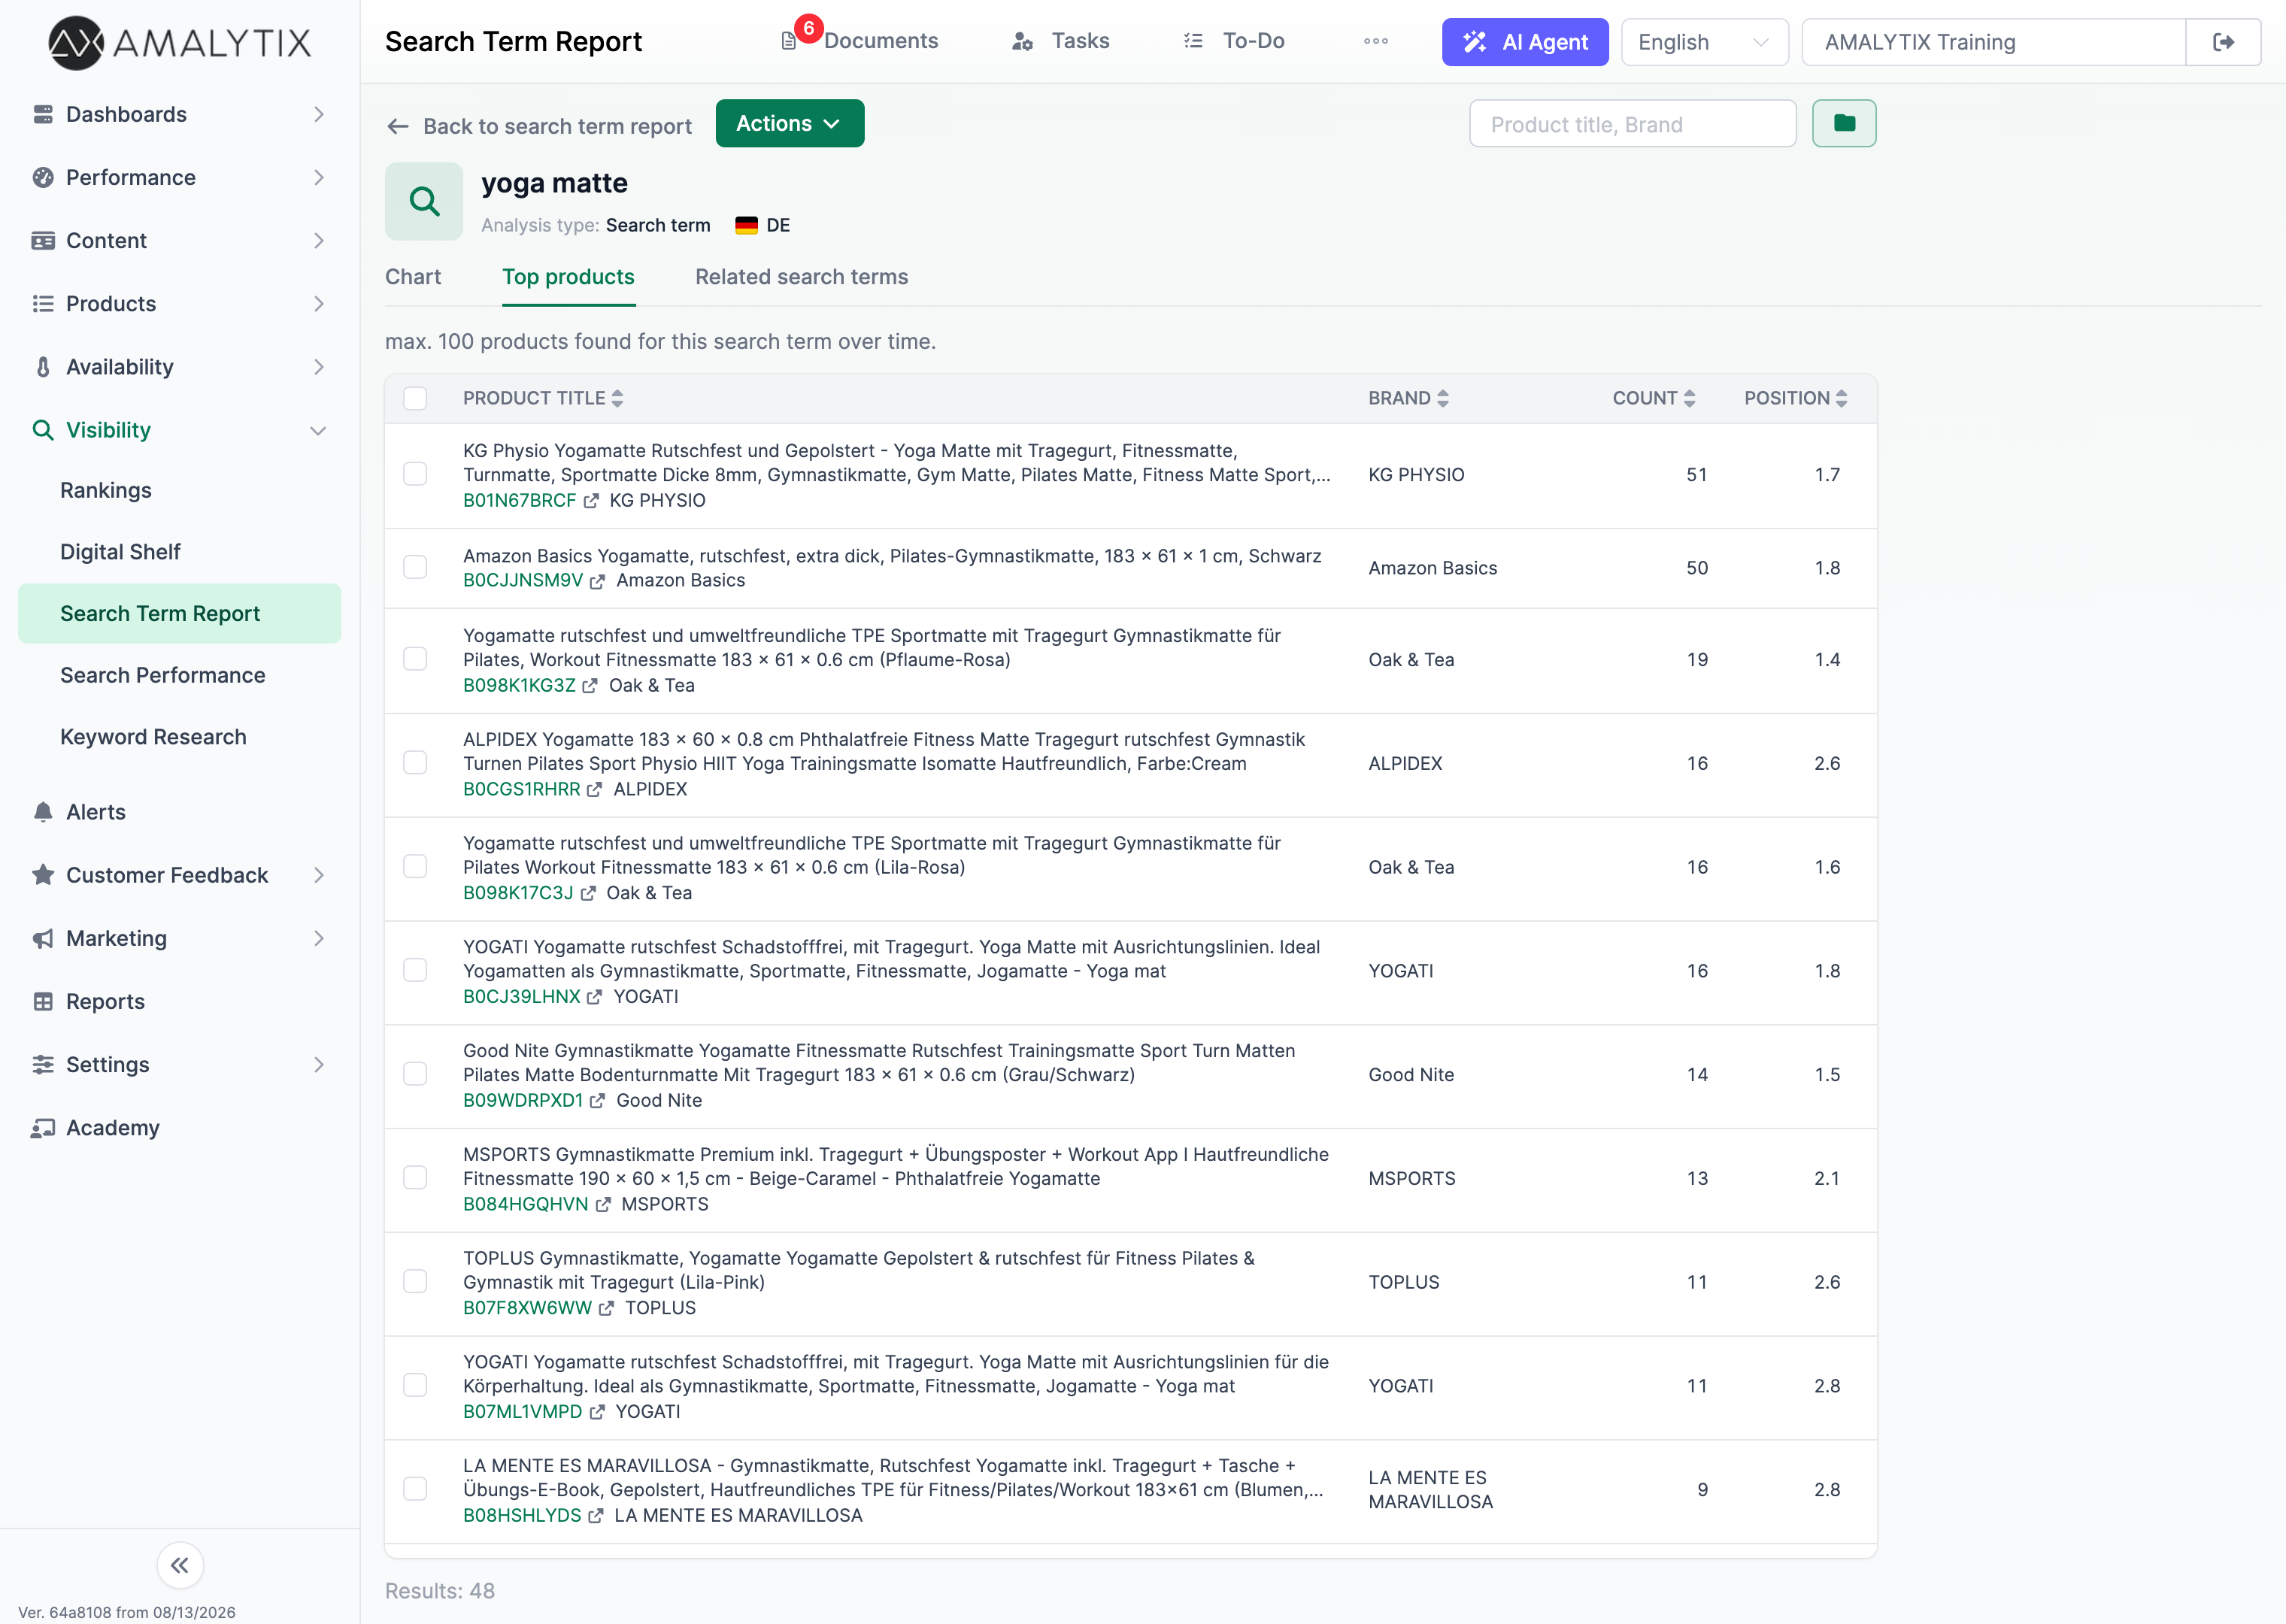Check the Oak & Tea Lila-Rosa row

[415, 867]
